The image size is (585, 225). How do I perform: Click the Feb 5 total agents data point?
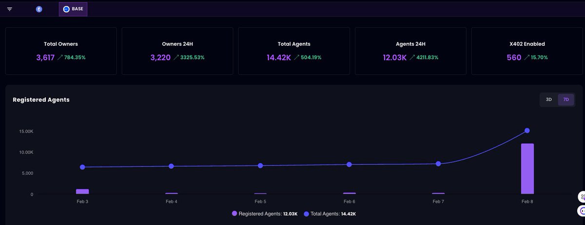pyautogui.click(x=260, y=166)
